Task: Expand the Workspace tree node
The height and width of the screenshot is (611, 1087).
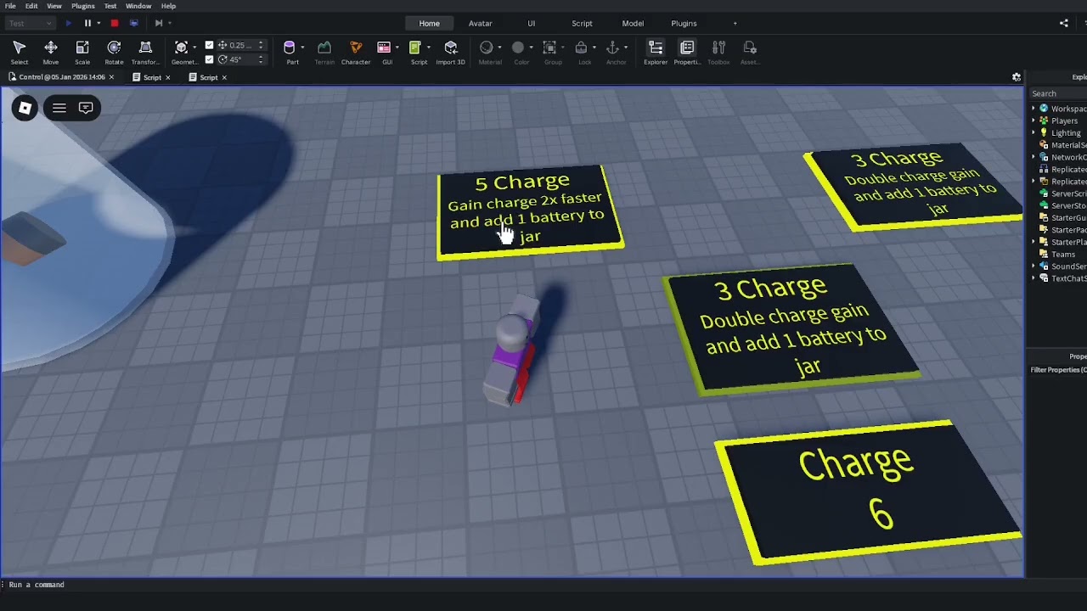Action: pos(1033,109)
